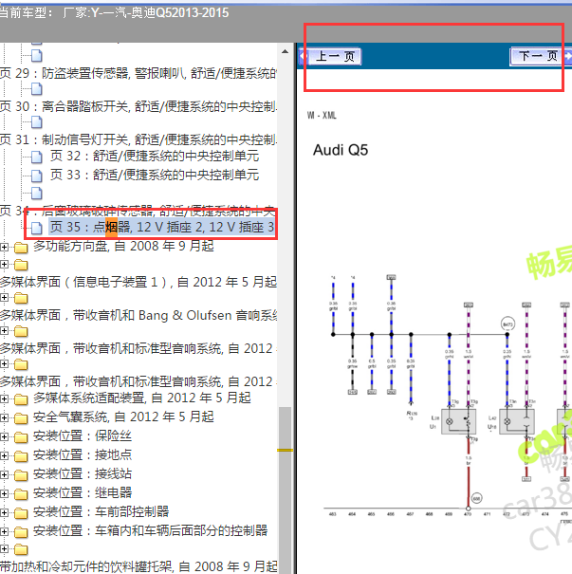Expand 安装位置：保险丝 folder node

4,436
